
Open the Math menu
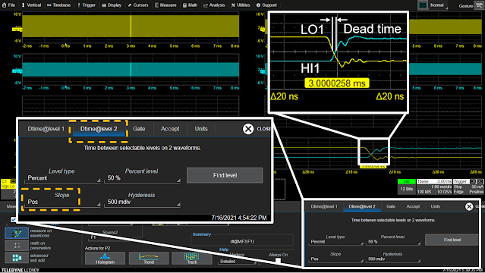click(191, 5)
